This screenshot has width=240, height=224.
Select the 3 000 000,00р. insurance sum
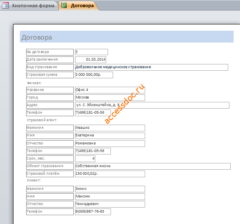point(94,75)
